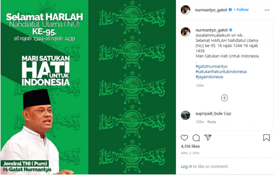This screenshot has width=274, height=175.
Task: Click verified badge beside caption username
Action: pyautogui.click(x=231, y=30)
